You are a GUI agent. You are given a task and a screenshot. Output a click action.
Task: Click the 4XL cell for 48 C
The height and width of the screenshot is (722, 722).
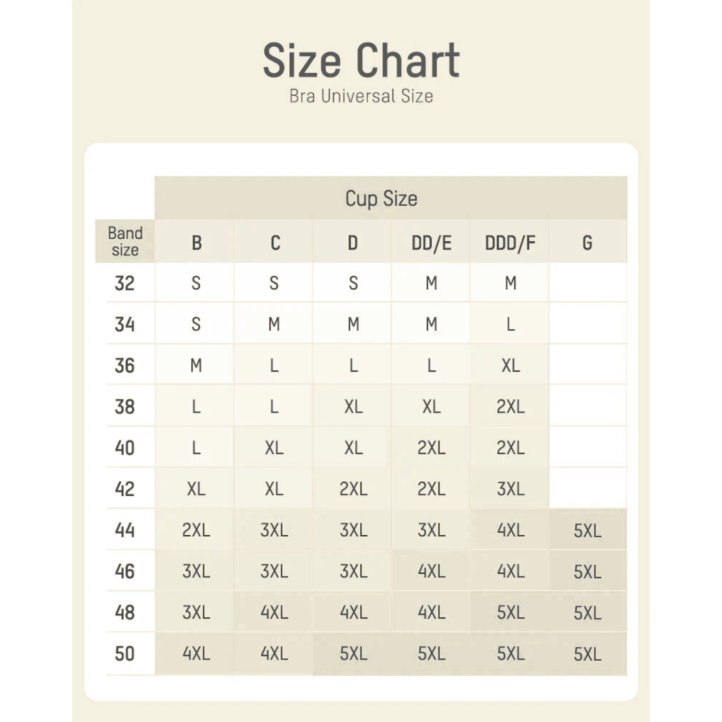pos(274,612)
